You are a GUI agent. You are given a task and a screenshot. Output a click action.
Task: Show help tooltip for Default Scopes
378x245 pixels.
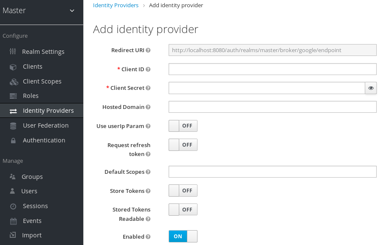click(x=148, y=172)
